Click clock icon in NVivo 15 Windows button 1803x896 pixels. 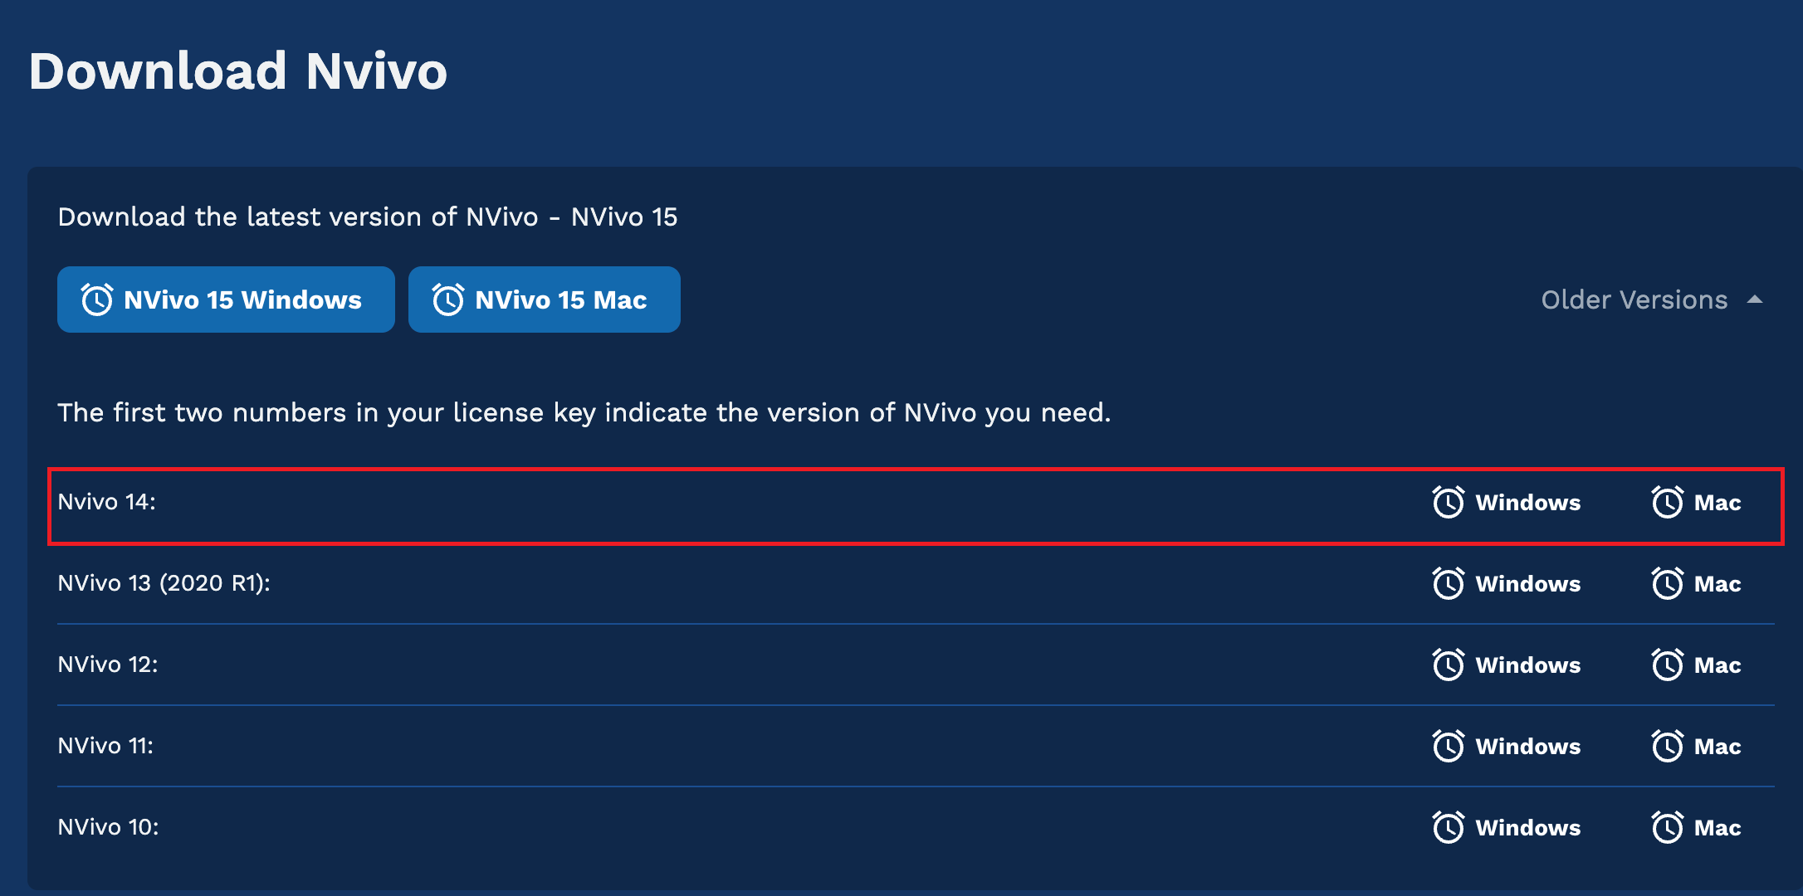[97, 299]
